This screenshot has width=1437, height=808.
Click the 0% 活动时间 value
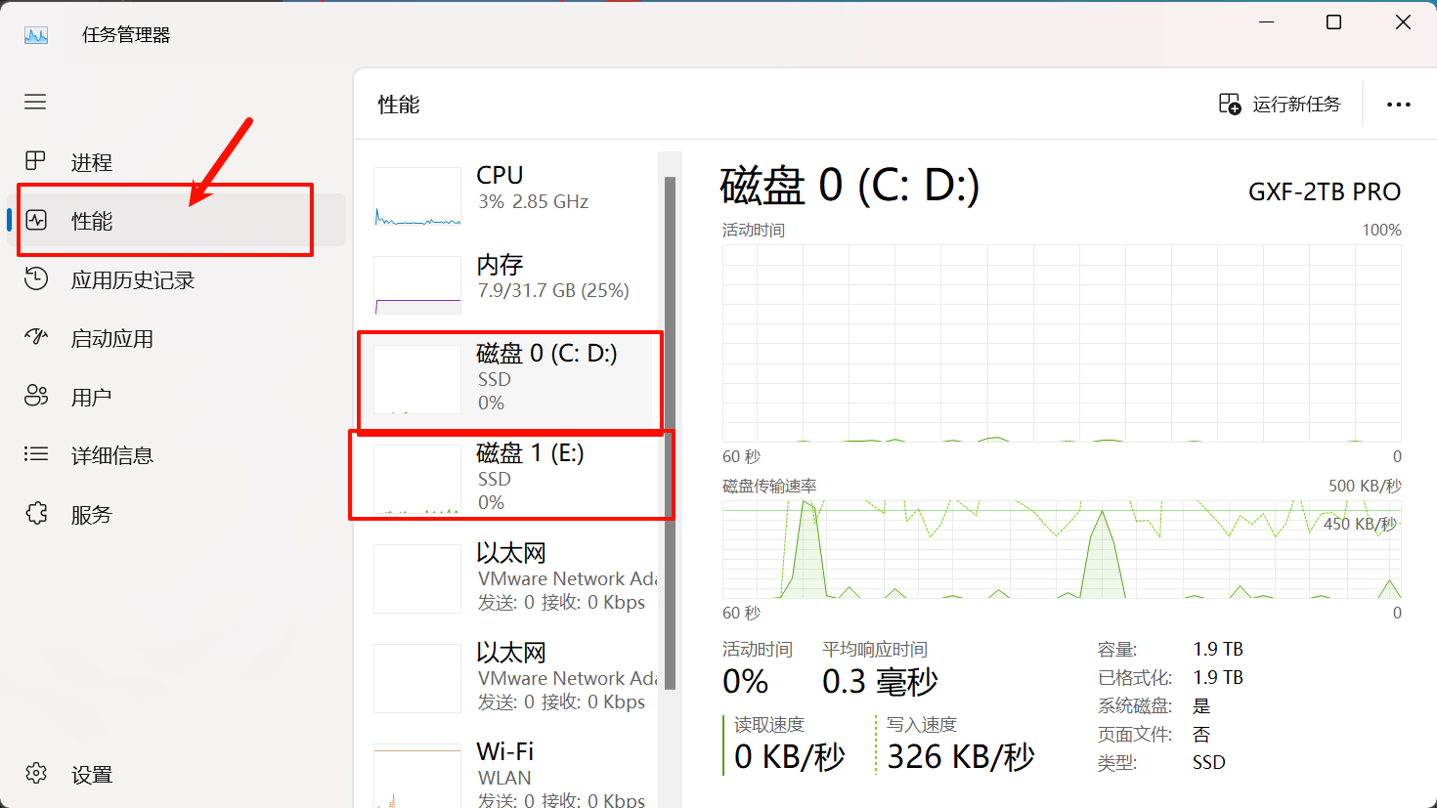[x=745, y=682]
